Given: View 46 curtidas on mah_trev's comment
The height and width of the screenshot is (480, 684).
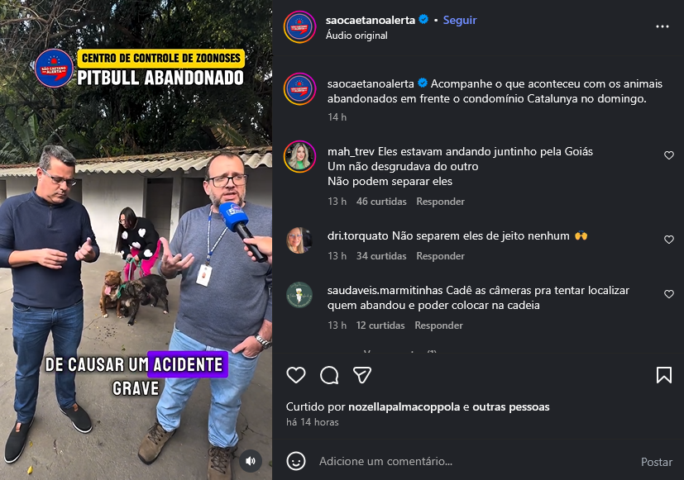Looking at the screenshot, I should coord(381,202).
